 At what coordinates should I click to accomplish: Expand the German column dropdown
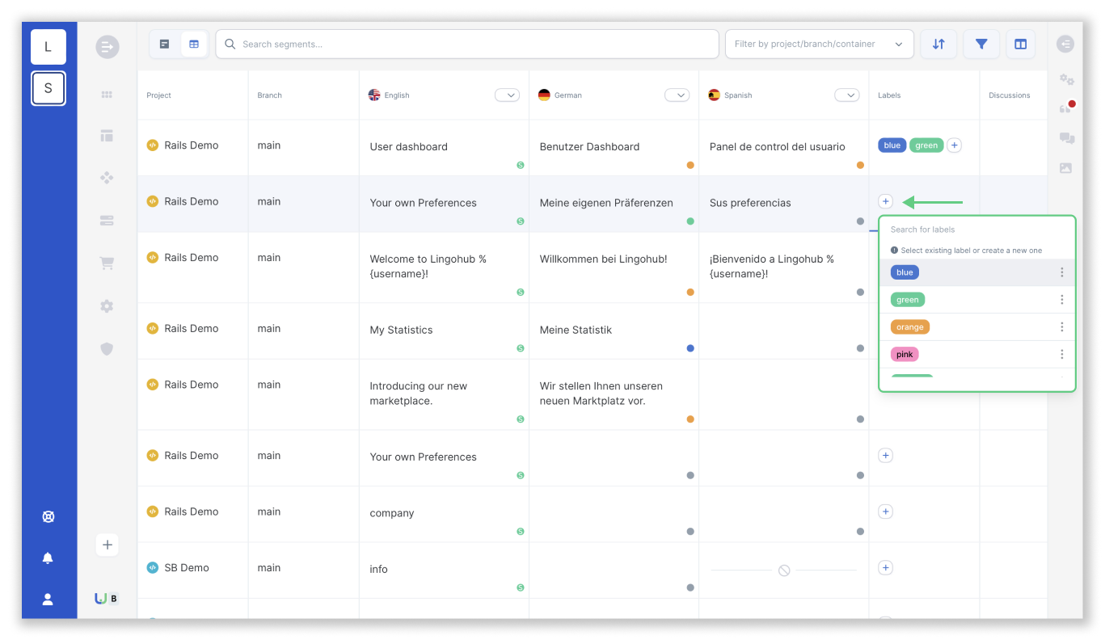tap(677, 95)
